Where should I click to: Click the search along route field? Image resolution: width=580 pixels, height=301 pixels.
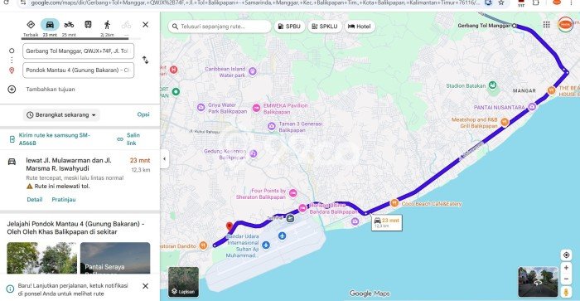click(x=220, y=27)
